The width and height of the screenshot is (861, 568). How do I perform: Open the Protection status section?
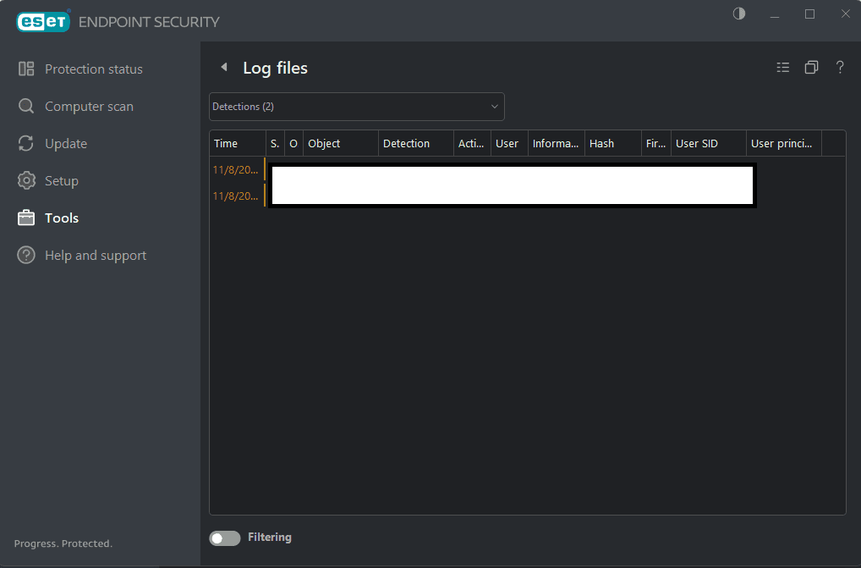pos(94,69)
